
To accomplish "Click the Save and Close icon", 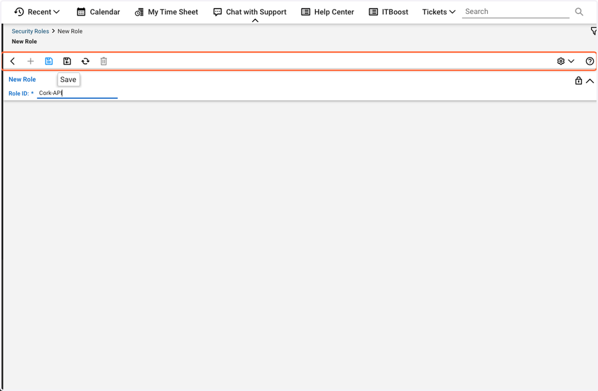I will pos(67,61).
